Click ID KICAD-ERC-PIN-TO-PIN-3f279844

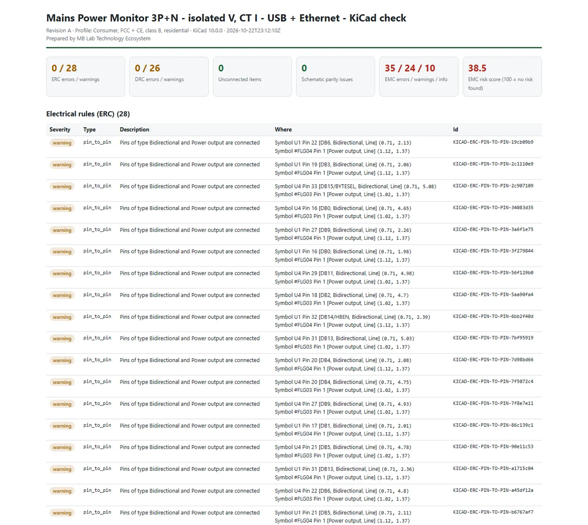[x=493, y=251]
